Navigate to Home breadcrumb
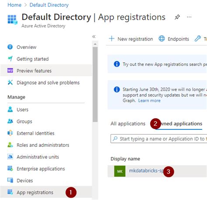207x200 pixels. [14, 5]
